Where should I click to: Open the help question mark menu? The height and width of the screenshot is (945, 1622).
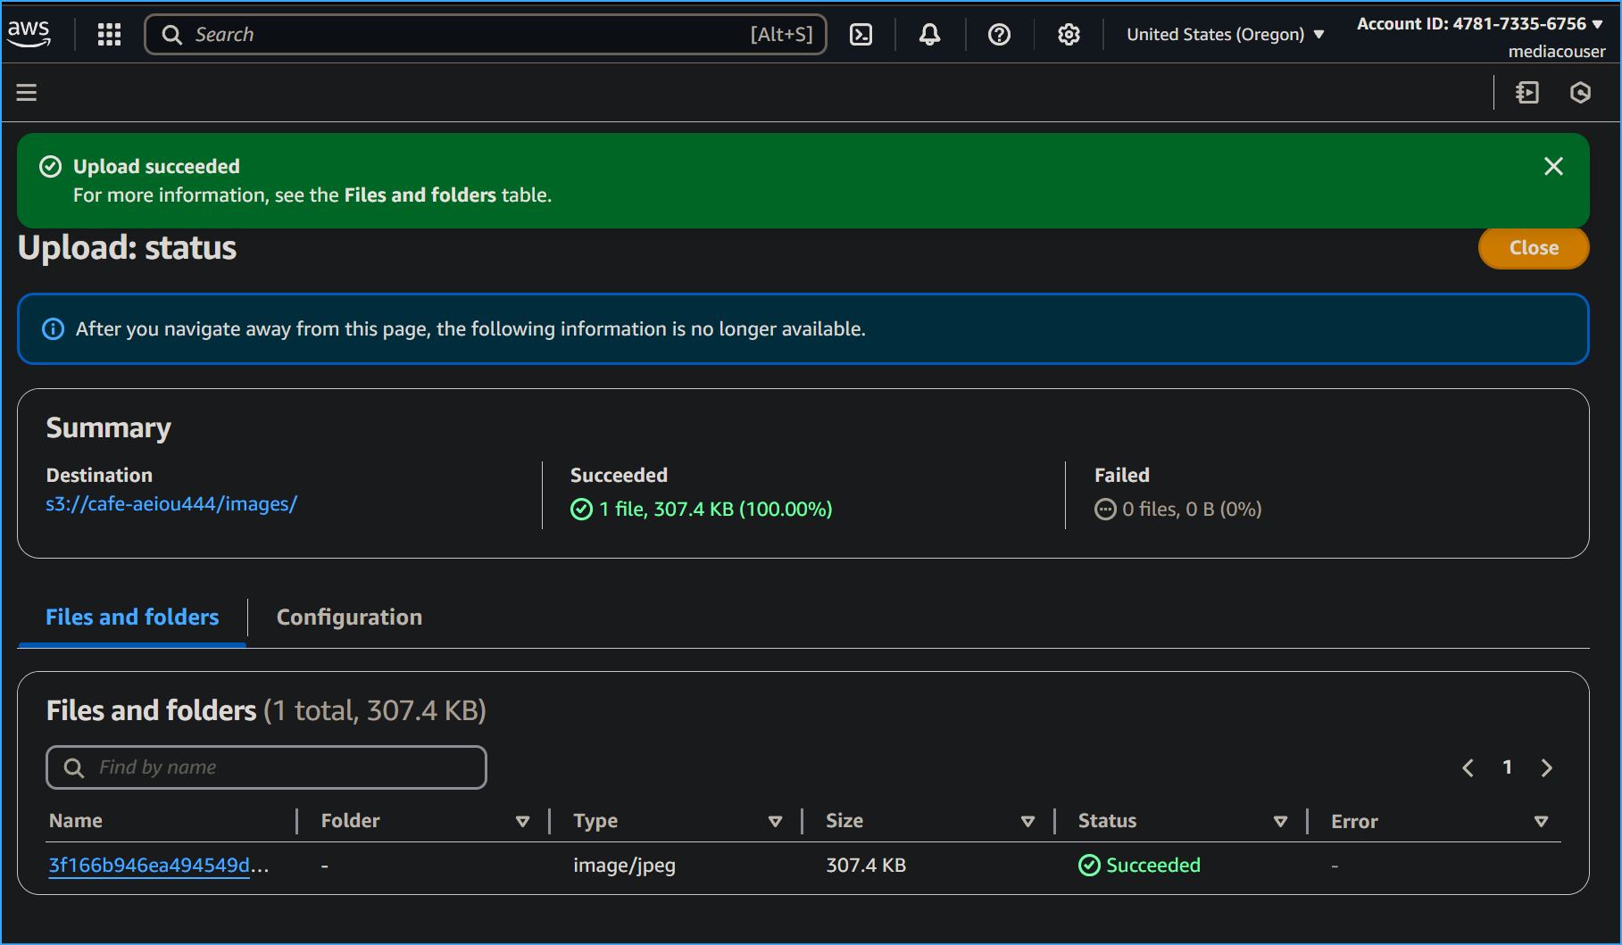(999, 35)
